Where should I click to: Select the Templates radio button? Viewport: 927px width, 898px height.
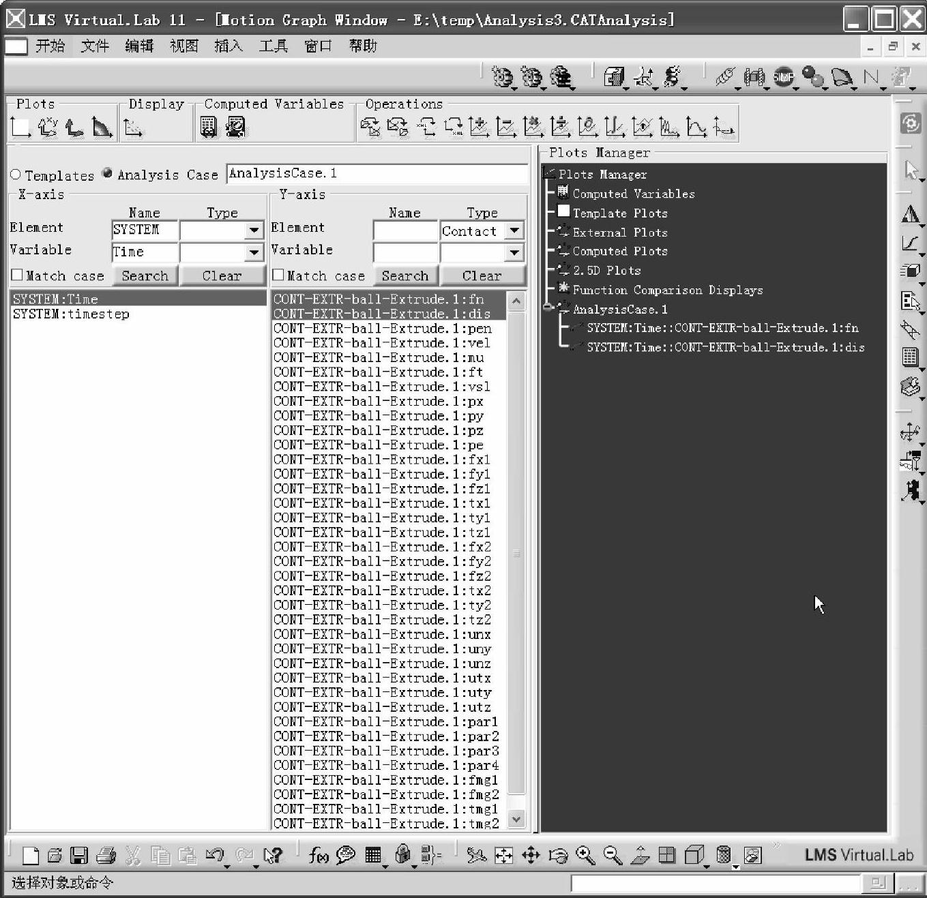[x=16, y=175]
